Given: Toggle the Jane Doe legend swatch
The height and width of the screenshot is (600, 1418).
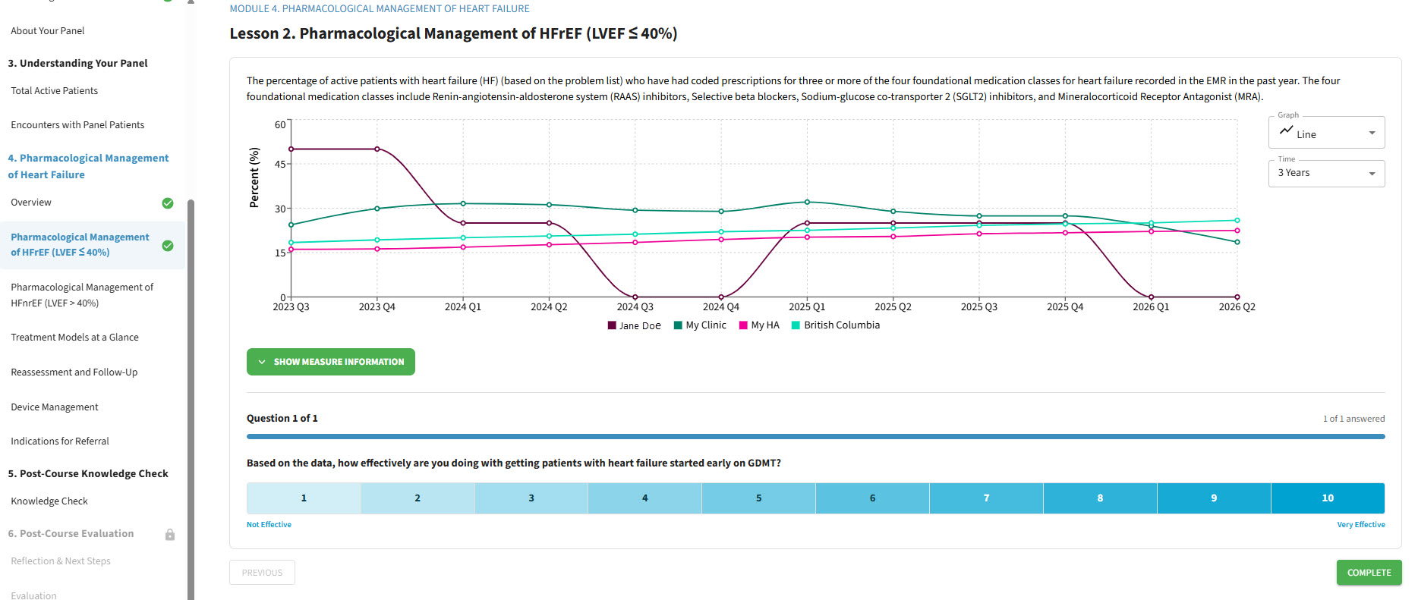Looking at the screenshot, I should (x=612, y=325).
